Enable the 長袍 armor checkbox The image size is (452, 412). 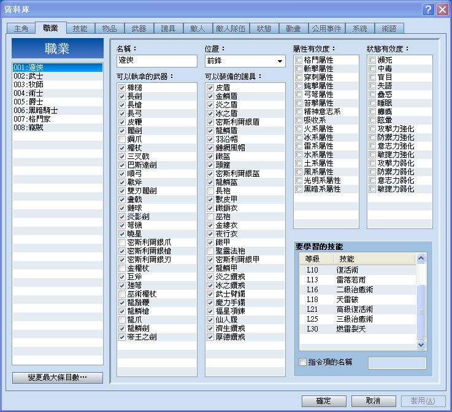pyautogui.click(x=210, y=191)
